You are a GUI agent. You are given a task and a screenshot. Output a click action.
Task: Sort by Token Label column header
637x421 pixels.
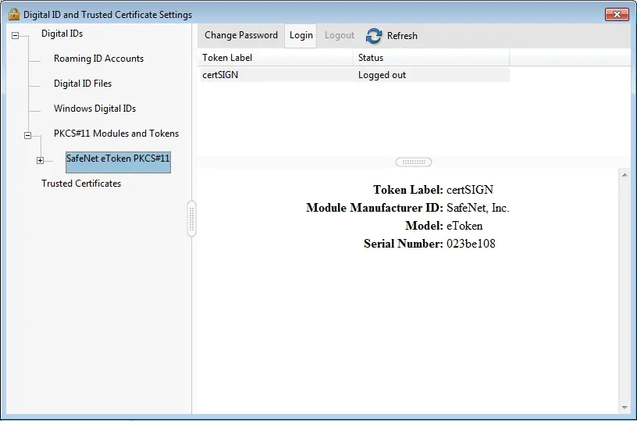click(x=275, y=58)
